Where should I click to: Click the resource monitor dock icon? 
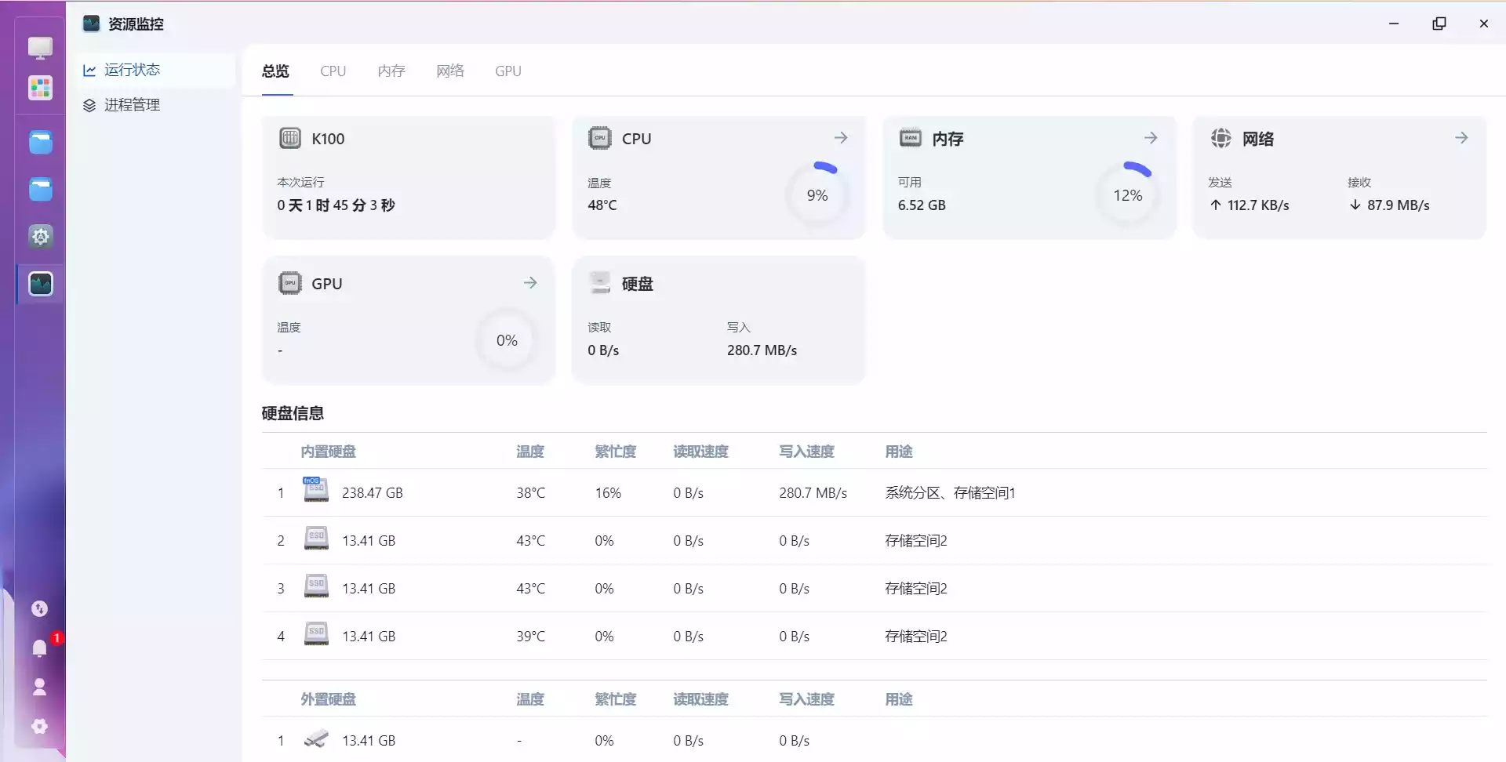pyautogui.click(x=40, y=283)
